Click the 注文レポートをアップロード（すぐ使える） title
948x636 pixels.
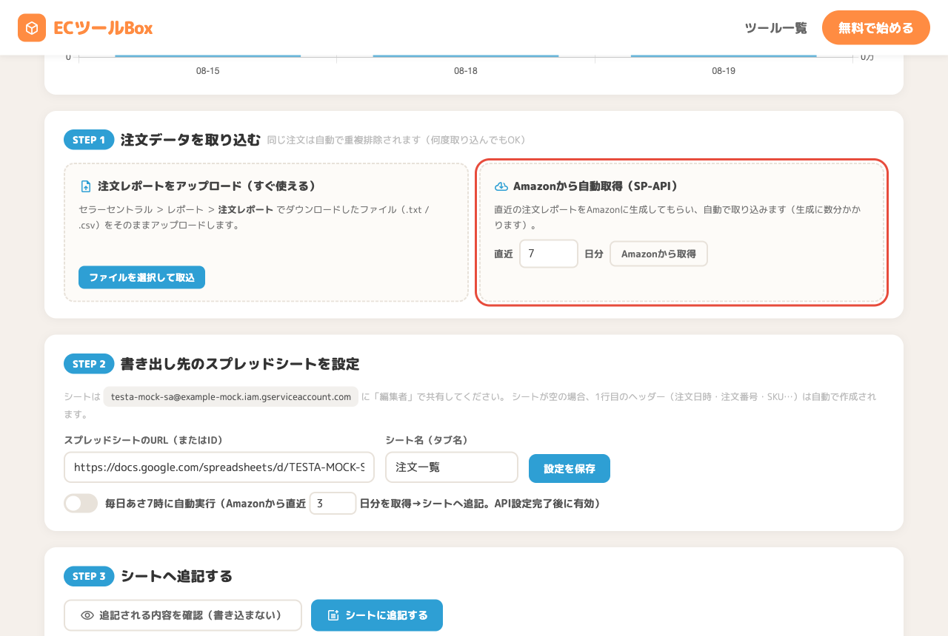point(207,186)
